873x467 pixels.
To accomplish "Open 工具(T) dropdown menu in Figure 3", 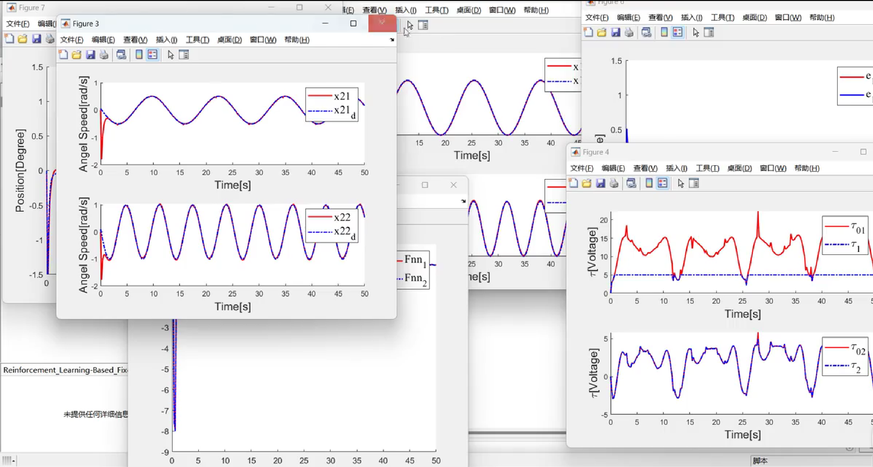I will (197, 40).
